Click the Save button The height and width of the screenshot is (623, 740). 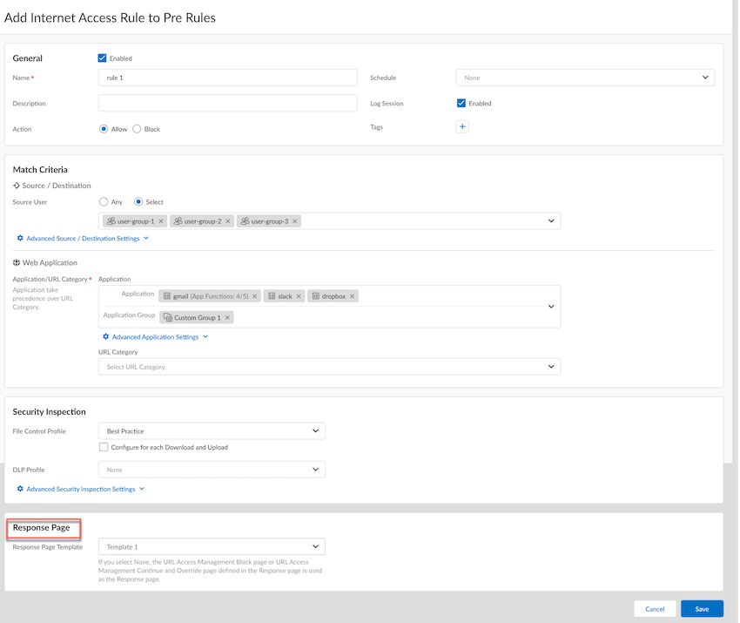coord(702,609)
